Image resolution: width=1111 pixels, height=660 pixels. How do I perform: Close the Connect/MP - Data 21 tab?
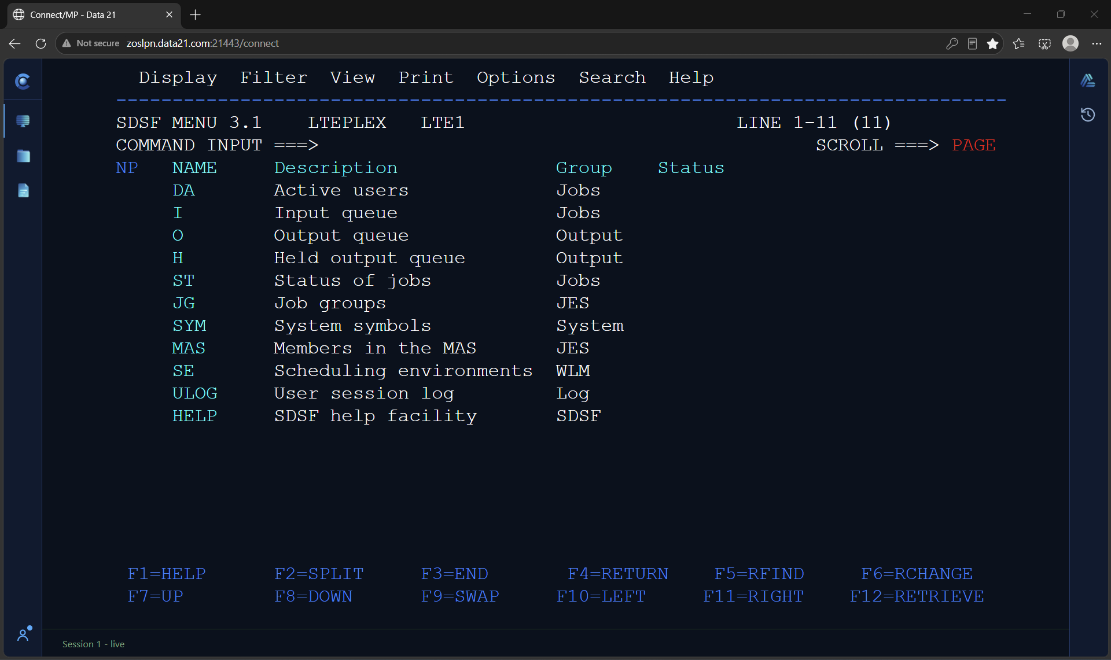pos(169,14)
